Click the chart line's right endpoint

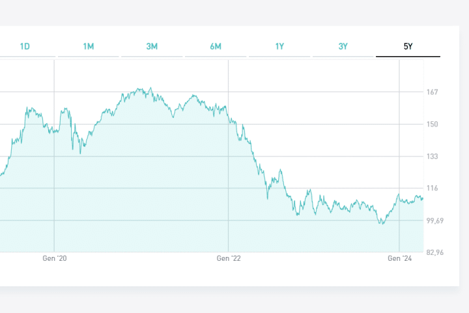[x=423, y=198]
